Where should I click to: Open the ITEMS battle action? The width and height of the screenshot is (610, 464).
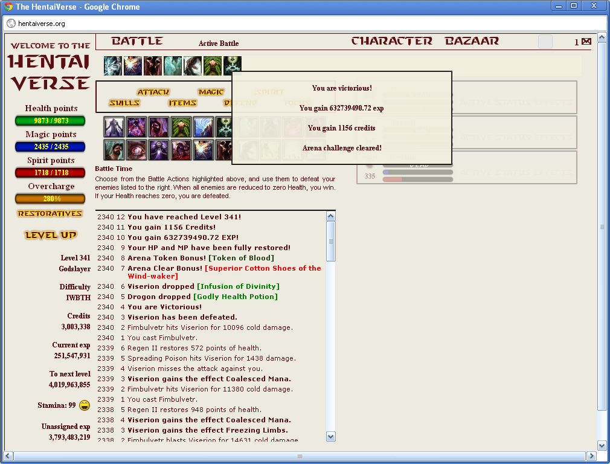(x=182, y=103)
